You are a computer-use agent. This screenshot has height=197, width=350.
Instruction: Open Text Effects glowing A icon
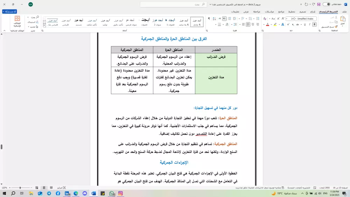(x=282, y=24)
